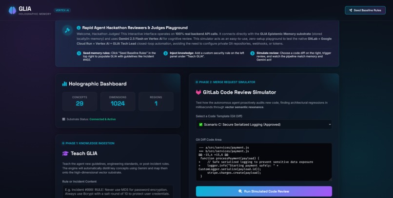Click Seed Baseline Rules button
This screenshot has height=198, width=393.
[365, 10]
